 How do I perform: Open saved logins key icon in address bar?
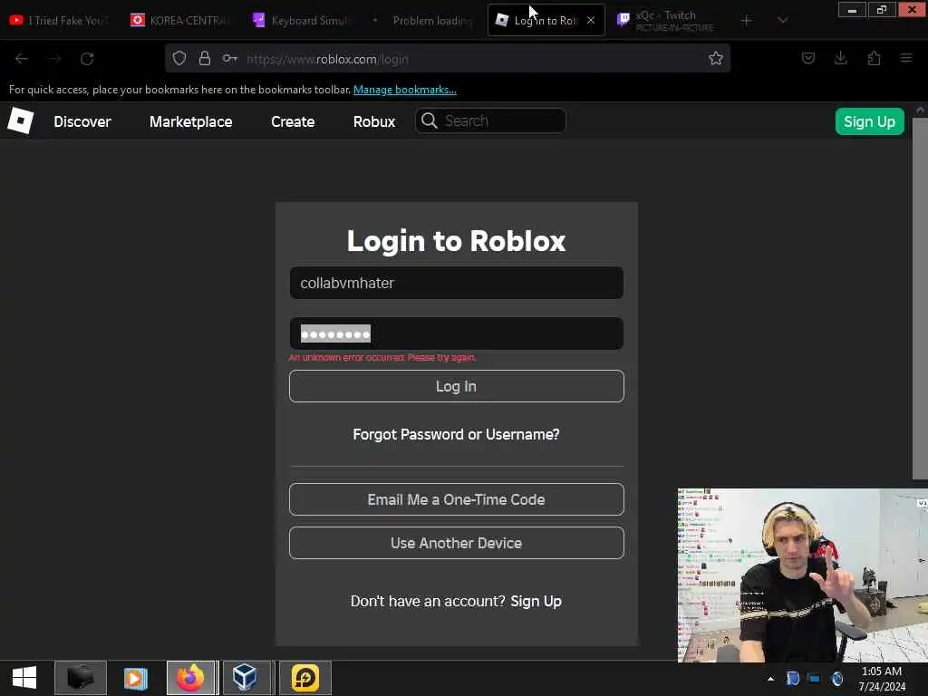click(x=229, y=58)
